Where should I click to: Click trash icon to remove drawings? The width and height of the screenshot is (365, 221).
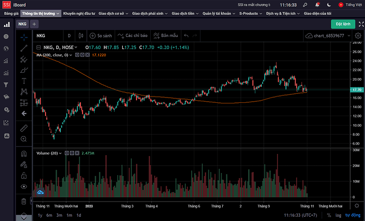[24, 201]
